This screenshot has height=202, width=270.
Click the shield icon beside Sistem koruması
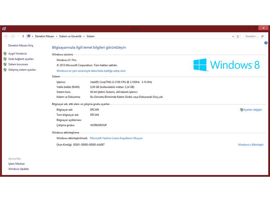pyautogui.click(x=5, y=64)
